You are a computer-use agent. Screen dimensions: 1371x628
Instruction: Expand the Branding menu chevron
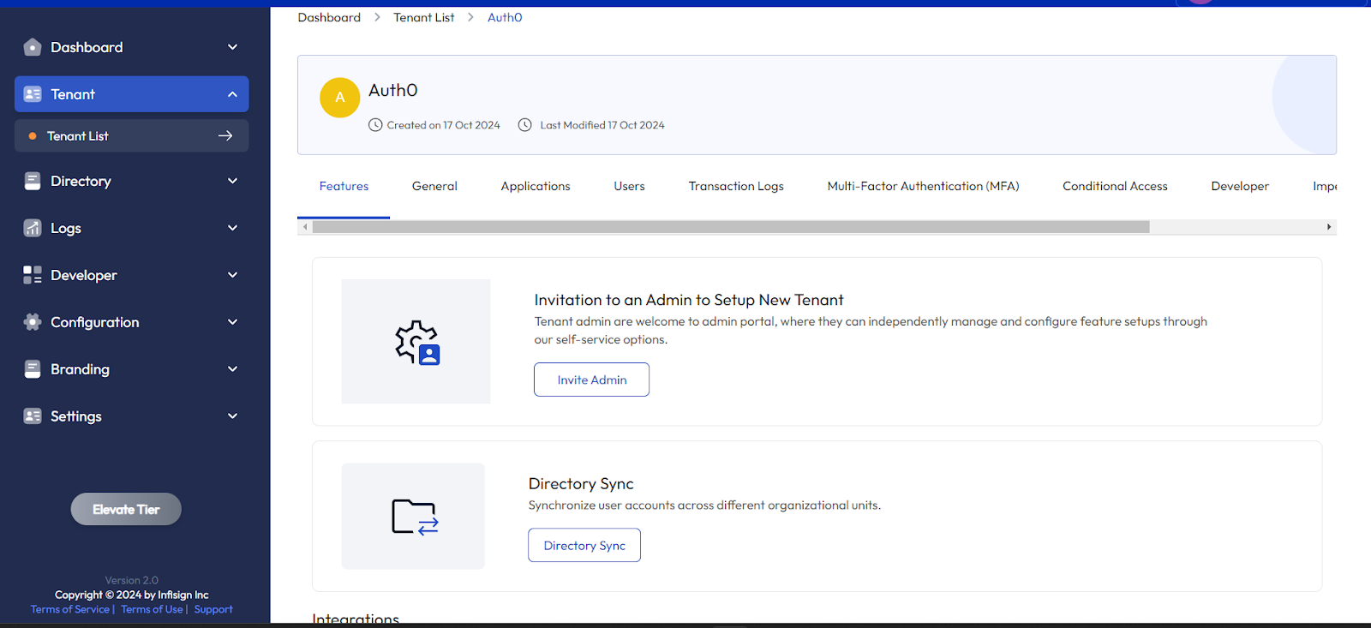[232, 369]
